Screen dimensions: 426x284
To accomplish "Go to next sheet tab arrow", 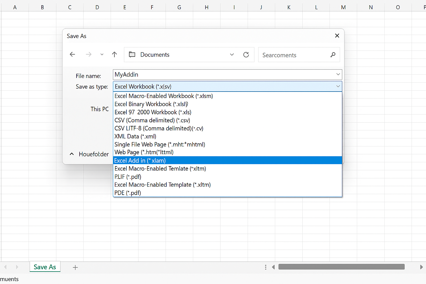I will (x=17, y=267).
